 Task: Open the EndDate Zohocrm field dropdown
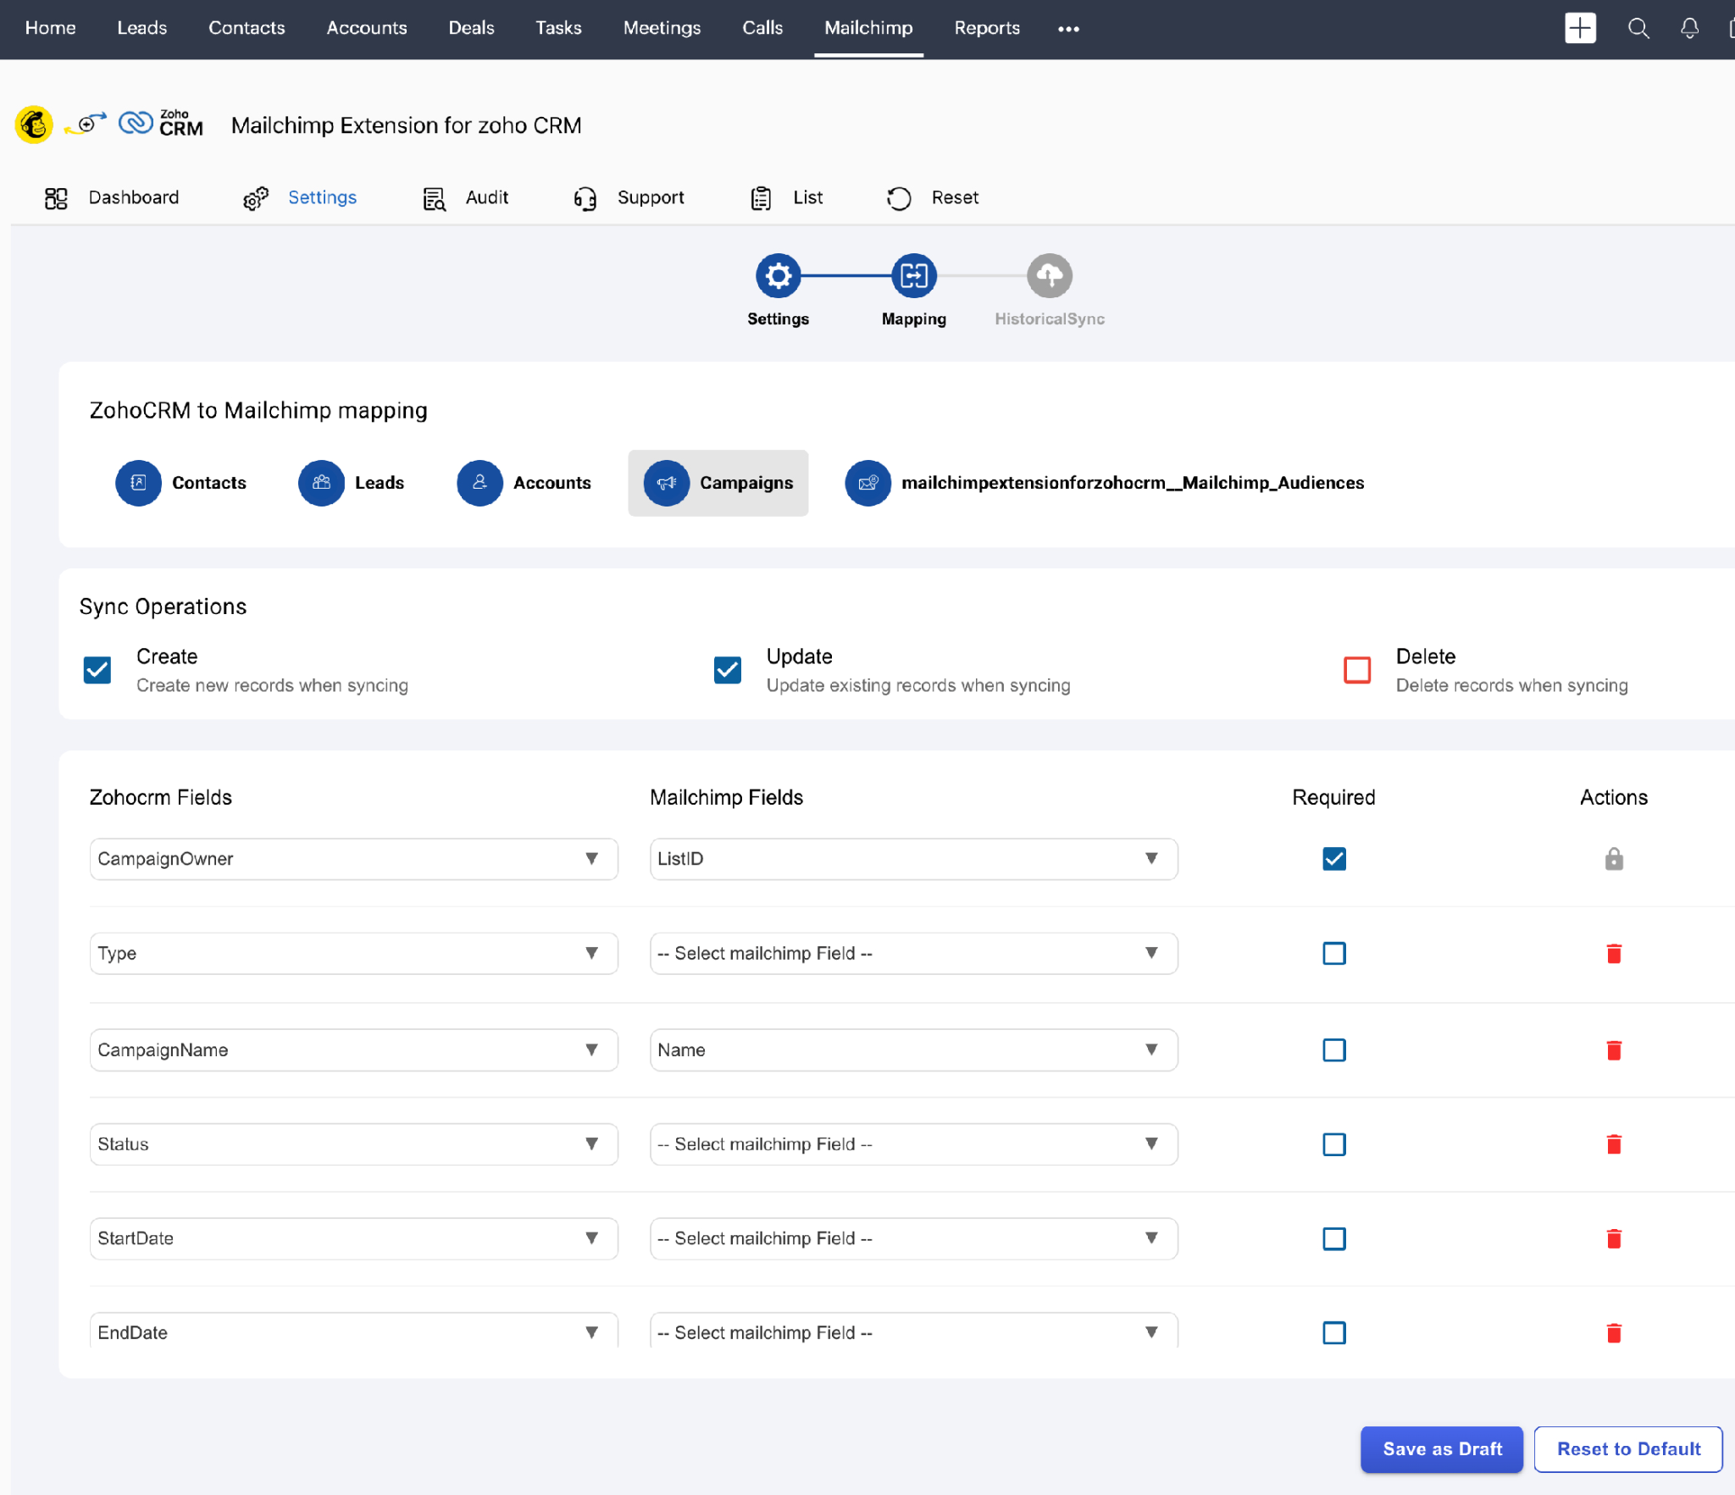click(x=354, y=1332)
